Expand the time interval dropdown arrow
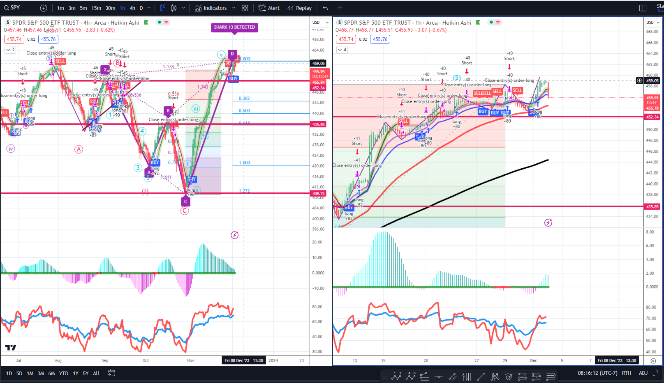Viewport: 664px width, 383px height. click(x=149, y=8)
